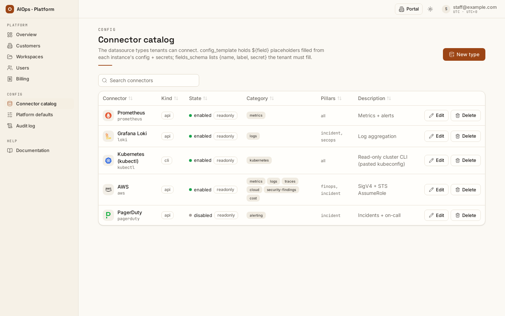Click the 'security-findings' tag in AWS row
The height and width of the screenshot is (316, 505).
point(281,190)
